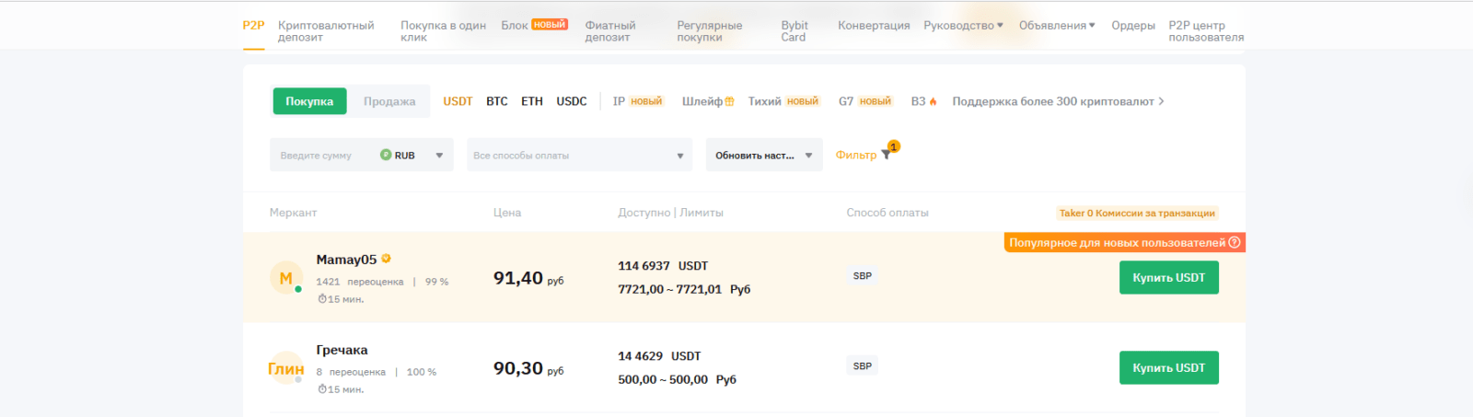Buy USDT from Mamay05
This screenshot has height=417, width=1473.
pos(1168,278)
